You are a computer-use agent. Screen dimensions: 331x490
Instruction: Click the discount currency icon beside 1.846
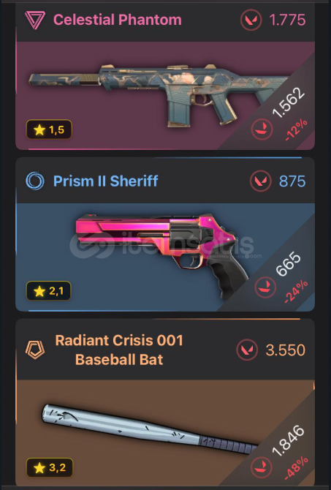coord(262,467)
